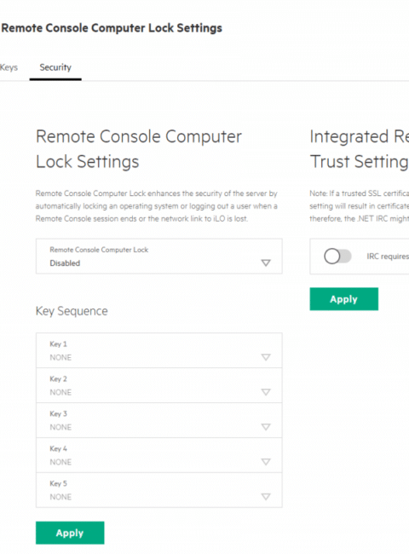Click the NONE value under Key 1
Screen dimensions: 409x554
pyautogui.click(x=60, y=358)
